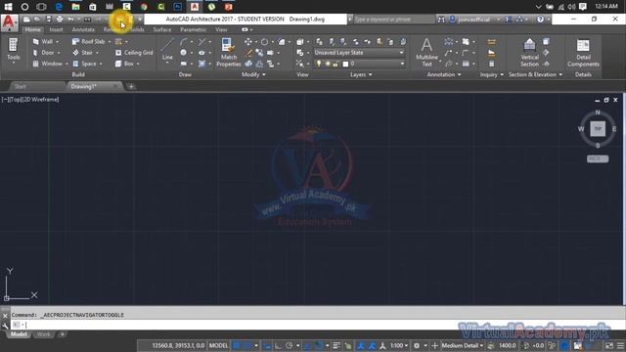Image resolution: width=626 pixels, height=352 pixels.
Task: Expand the Section & Elevation panel
Action: pos(535,74)
